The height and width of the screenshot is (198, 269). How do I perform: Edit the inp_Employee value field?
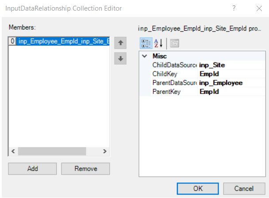coord(231,83)
